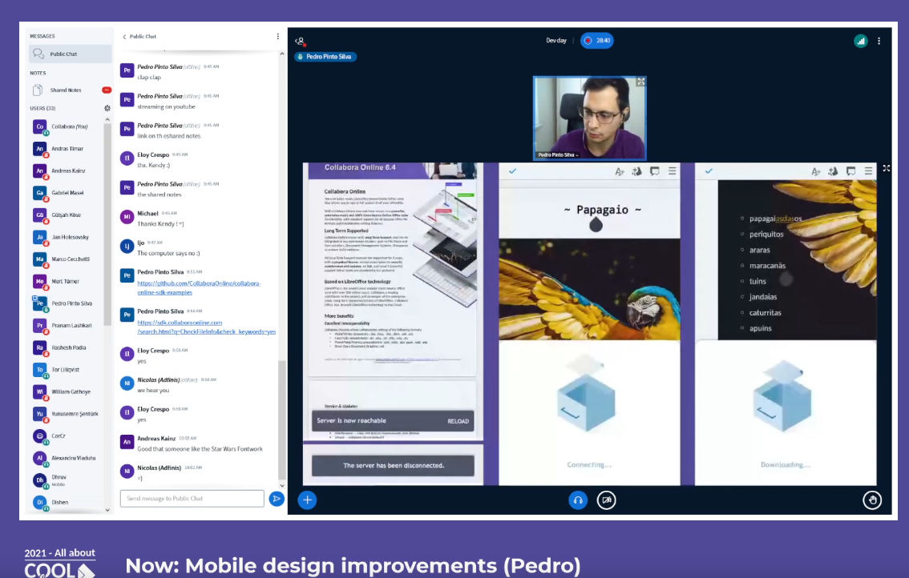Make the presentation area fullscreen
Viewport: 909px width, 578px height.
(x=887, y=168)
